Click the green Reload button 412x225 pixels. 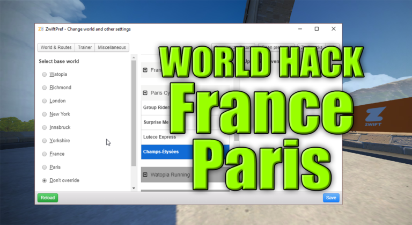(x=48, y=198)
